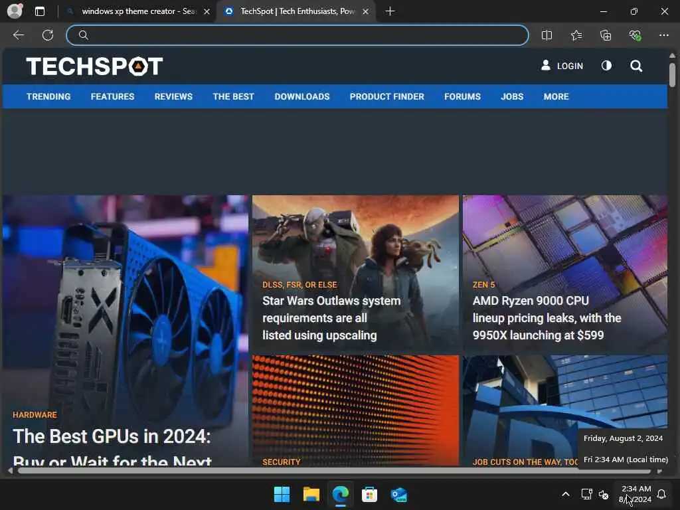Open the Collections icon
Image resolution: width=680 pixels, height=510 pixels.
tap(606, 35)
